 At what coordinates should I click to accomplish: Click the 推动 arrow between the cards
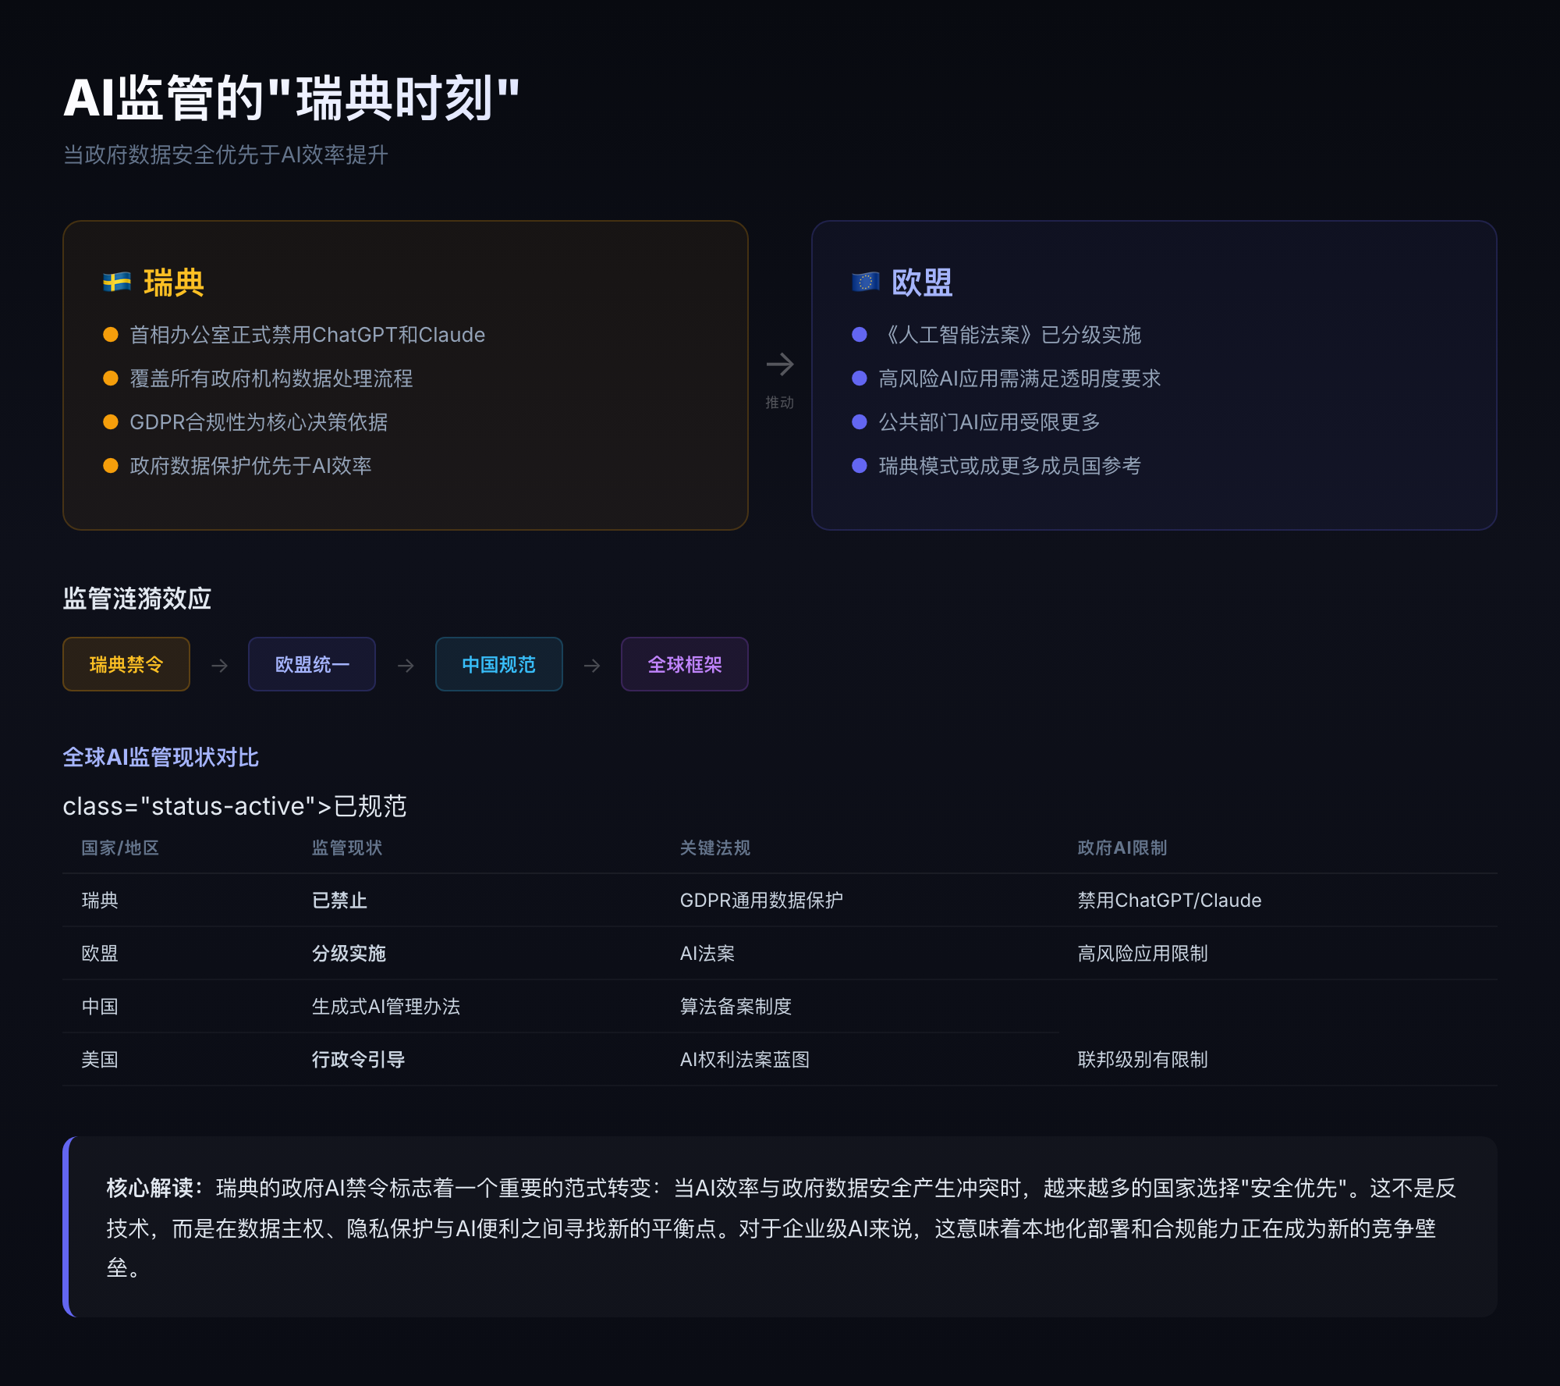click(780, 364)
